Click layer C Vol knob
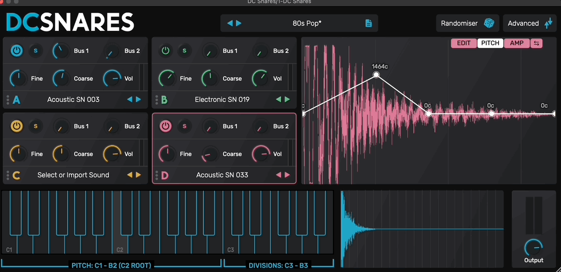The height and width of the screenshot is (272, 561). (112, 154)
